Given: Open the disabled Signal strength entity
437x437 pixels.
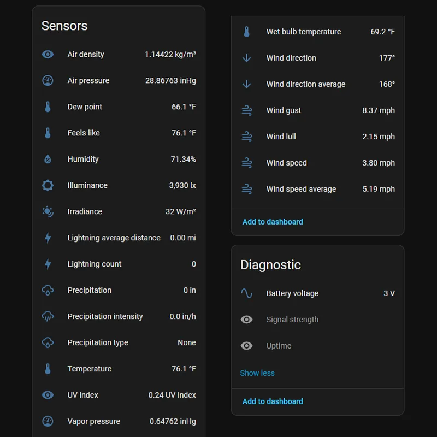Looking at the screenshot, I should 292,320.
